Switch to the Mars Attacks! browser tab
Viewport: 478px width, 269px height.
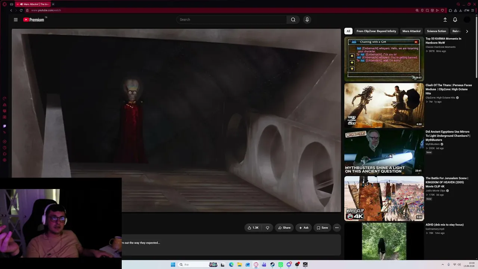coord(33,4)
